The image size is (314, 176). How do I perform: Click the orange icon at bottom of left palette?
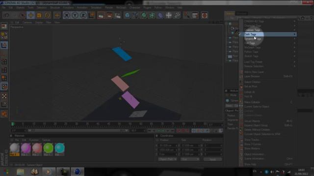pos(4,114)
